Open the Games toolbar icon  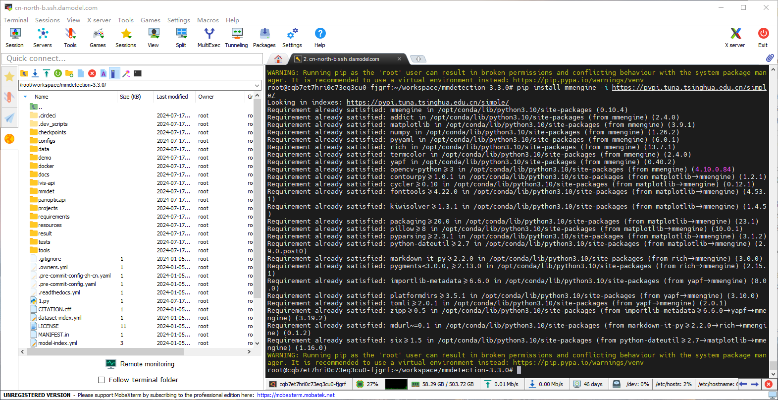(98, 38)
